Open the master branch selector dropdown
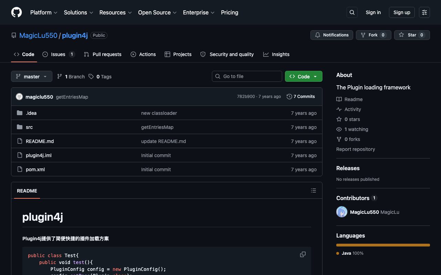Viewport: 441px width, 275px height. (32, 76)
